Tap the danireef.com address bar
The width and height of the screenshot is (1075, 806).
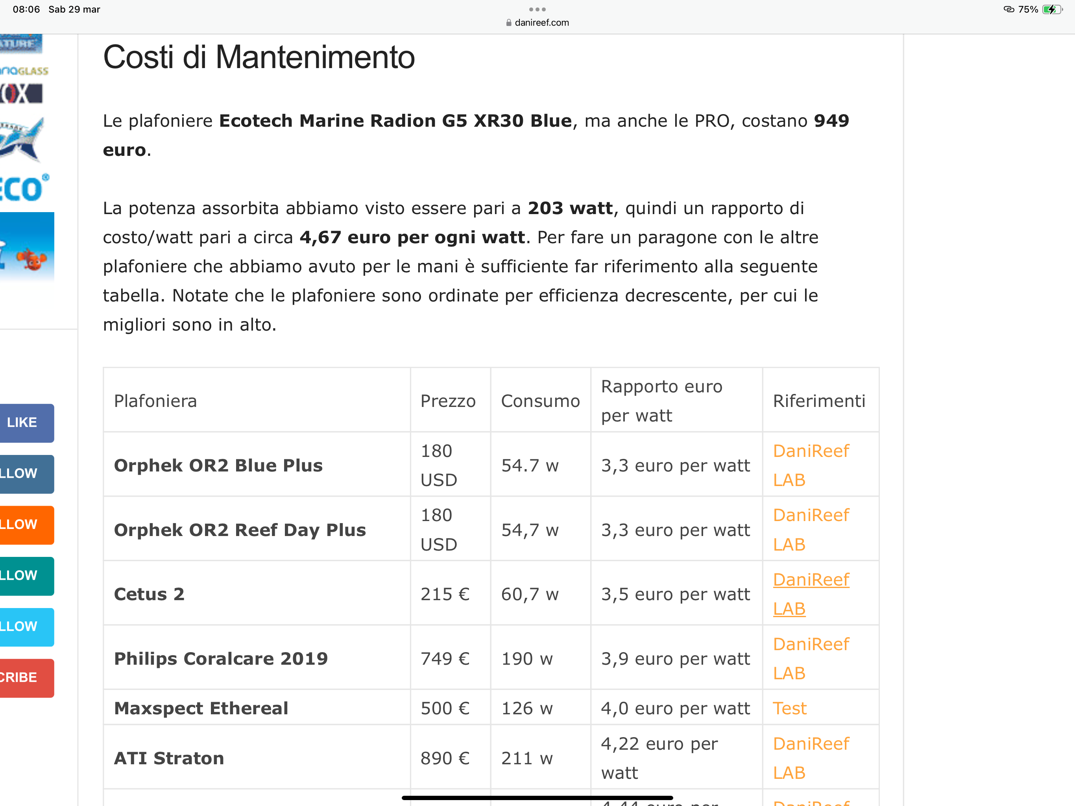537,22
